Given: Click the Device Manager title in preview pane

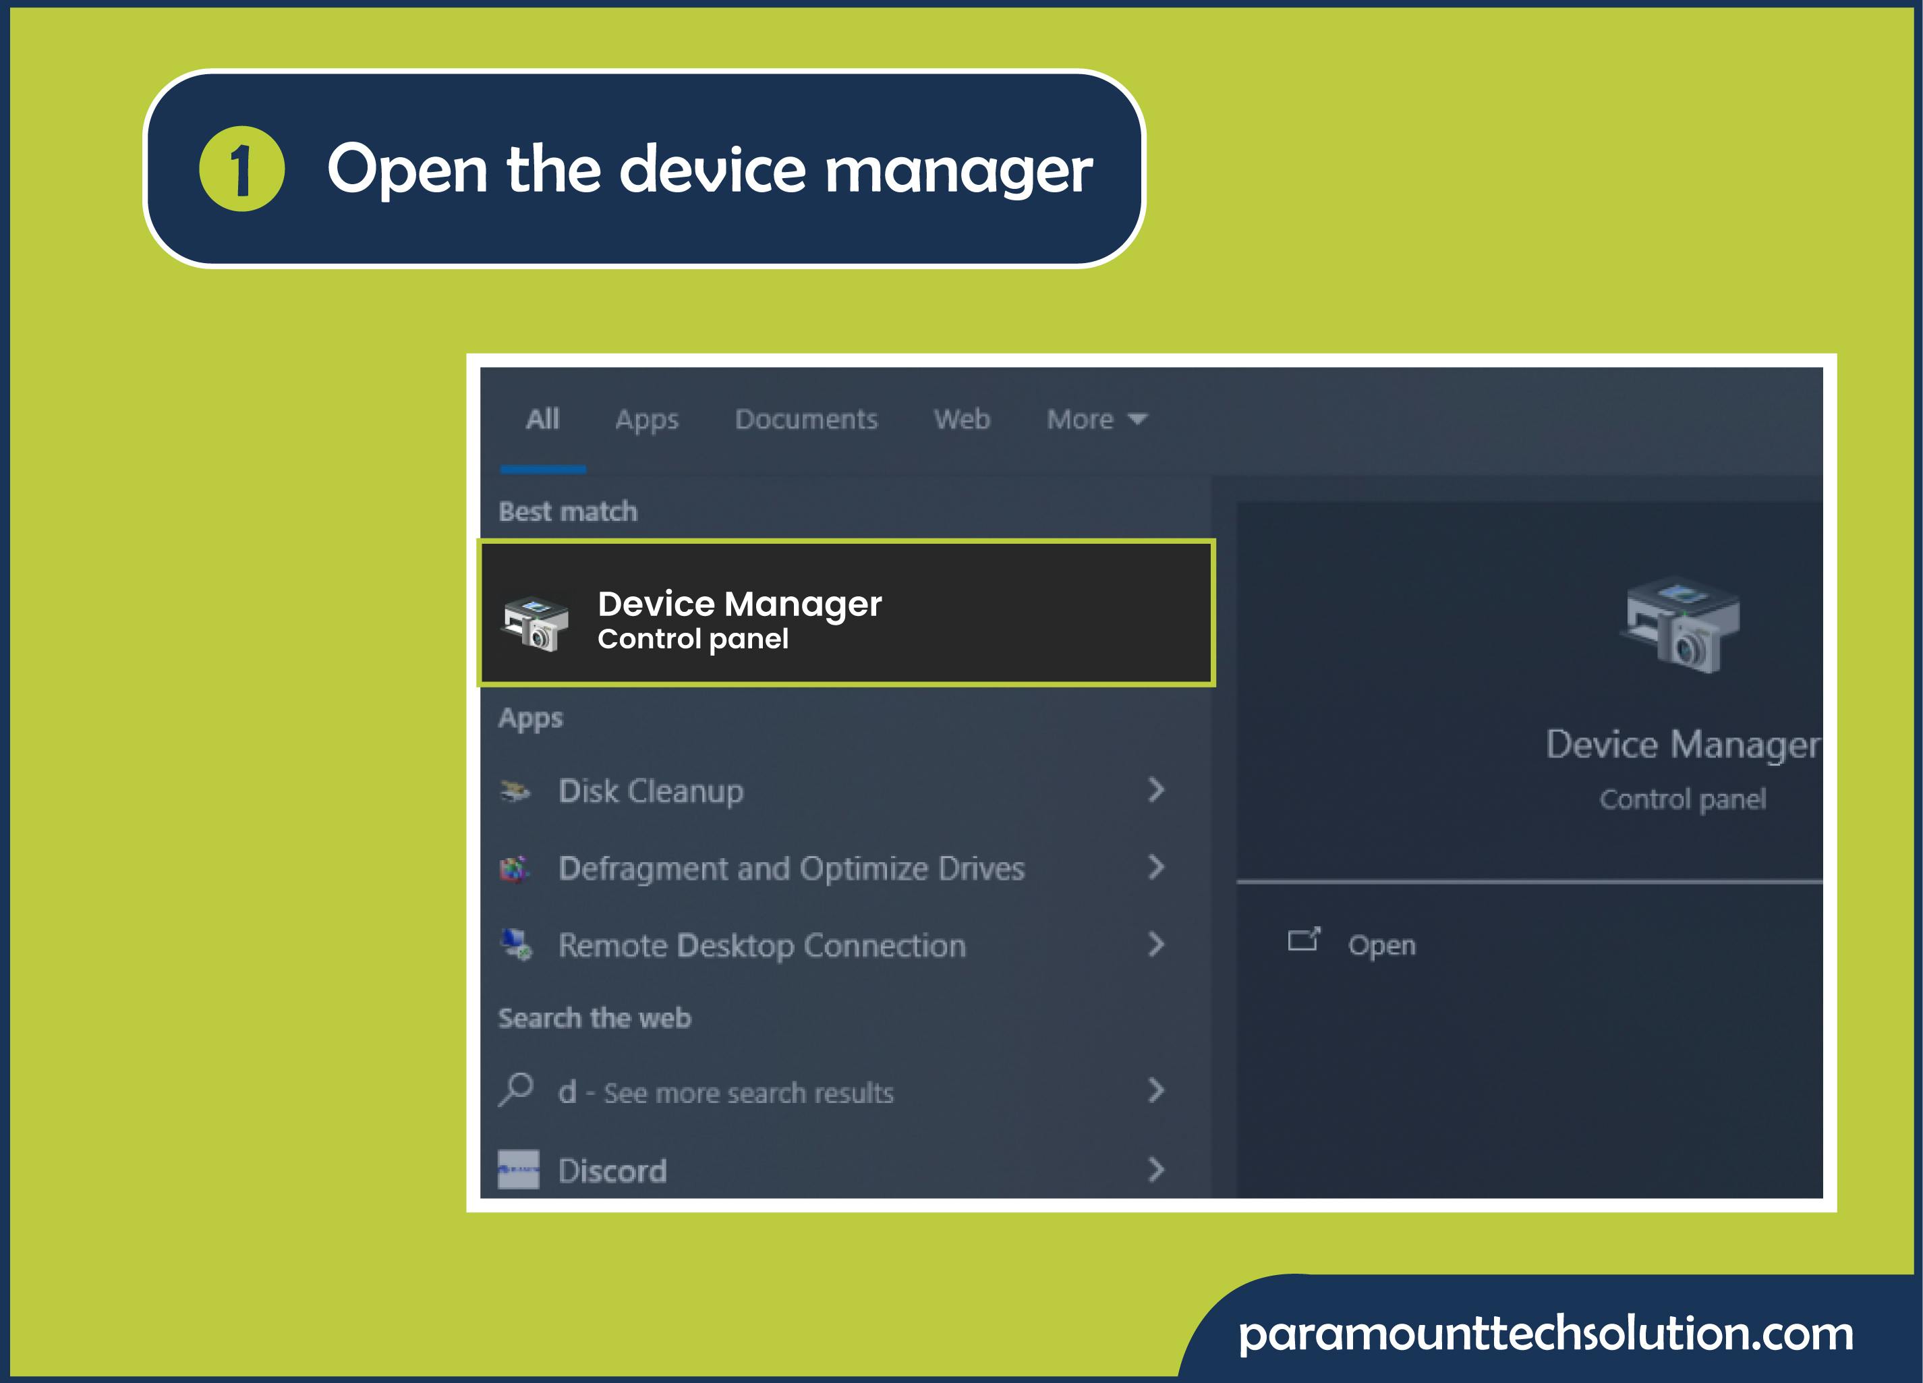Looking at the screenshot, I should point(1683,745).
